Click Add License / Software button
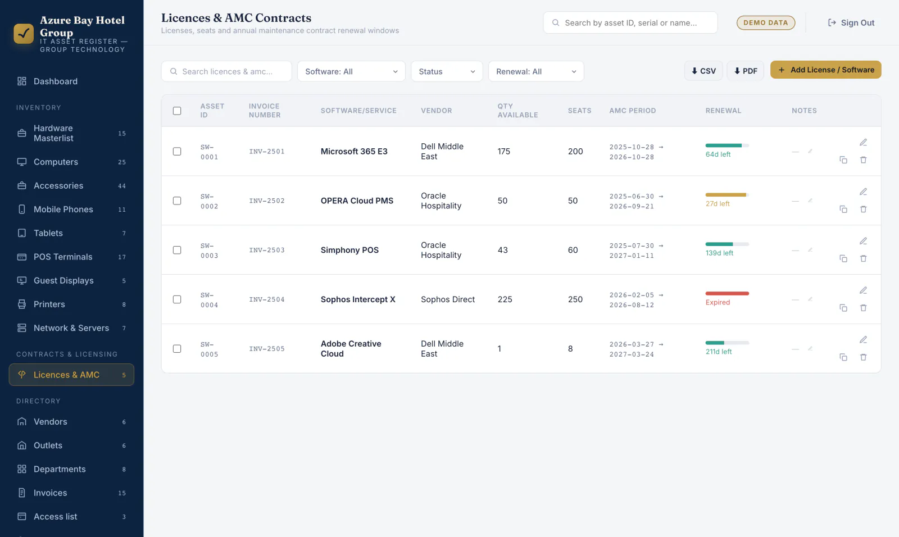 click(825, 70)
